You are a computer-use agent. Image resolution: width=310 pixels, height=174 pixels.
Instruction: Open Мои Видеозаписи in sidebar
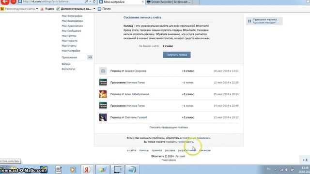[x=72, y=21]
